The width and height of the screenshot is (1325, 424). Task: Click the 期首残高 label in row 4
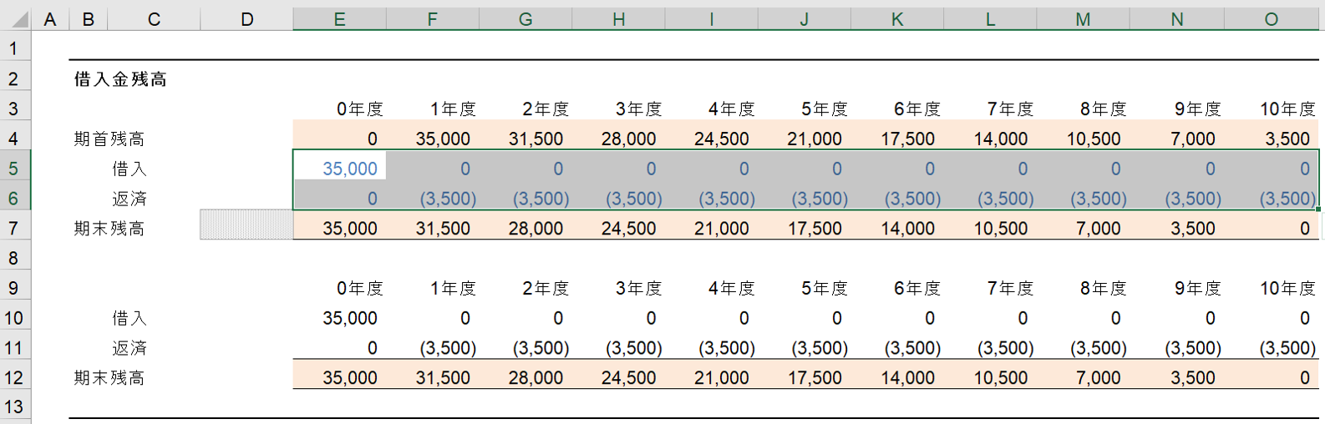pyautogui.click(x=109, y=139)
